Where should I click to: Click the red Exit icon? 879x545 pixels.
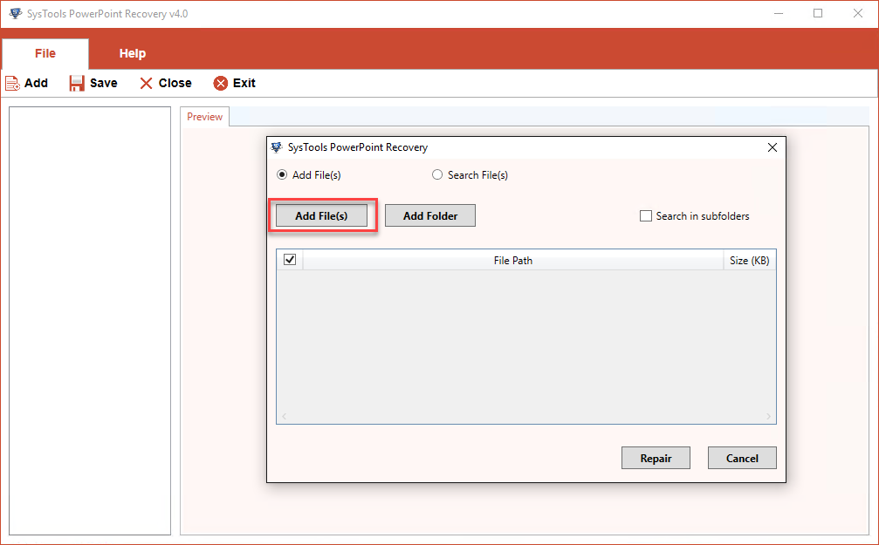[x=221, y=84]
